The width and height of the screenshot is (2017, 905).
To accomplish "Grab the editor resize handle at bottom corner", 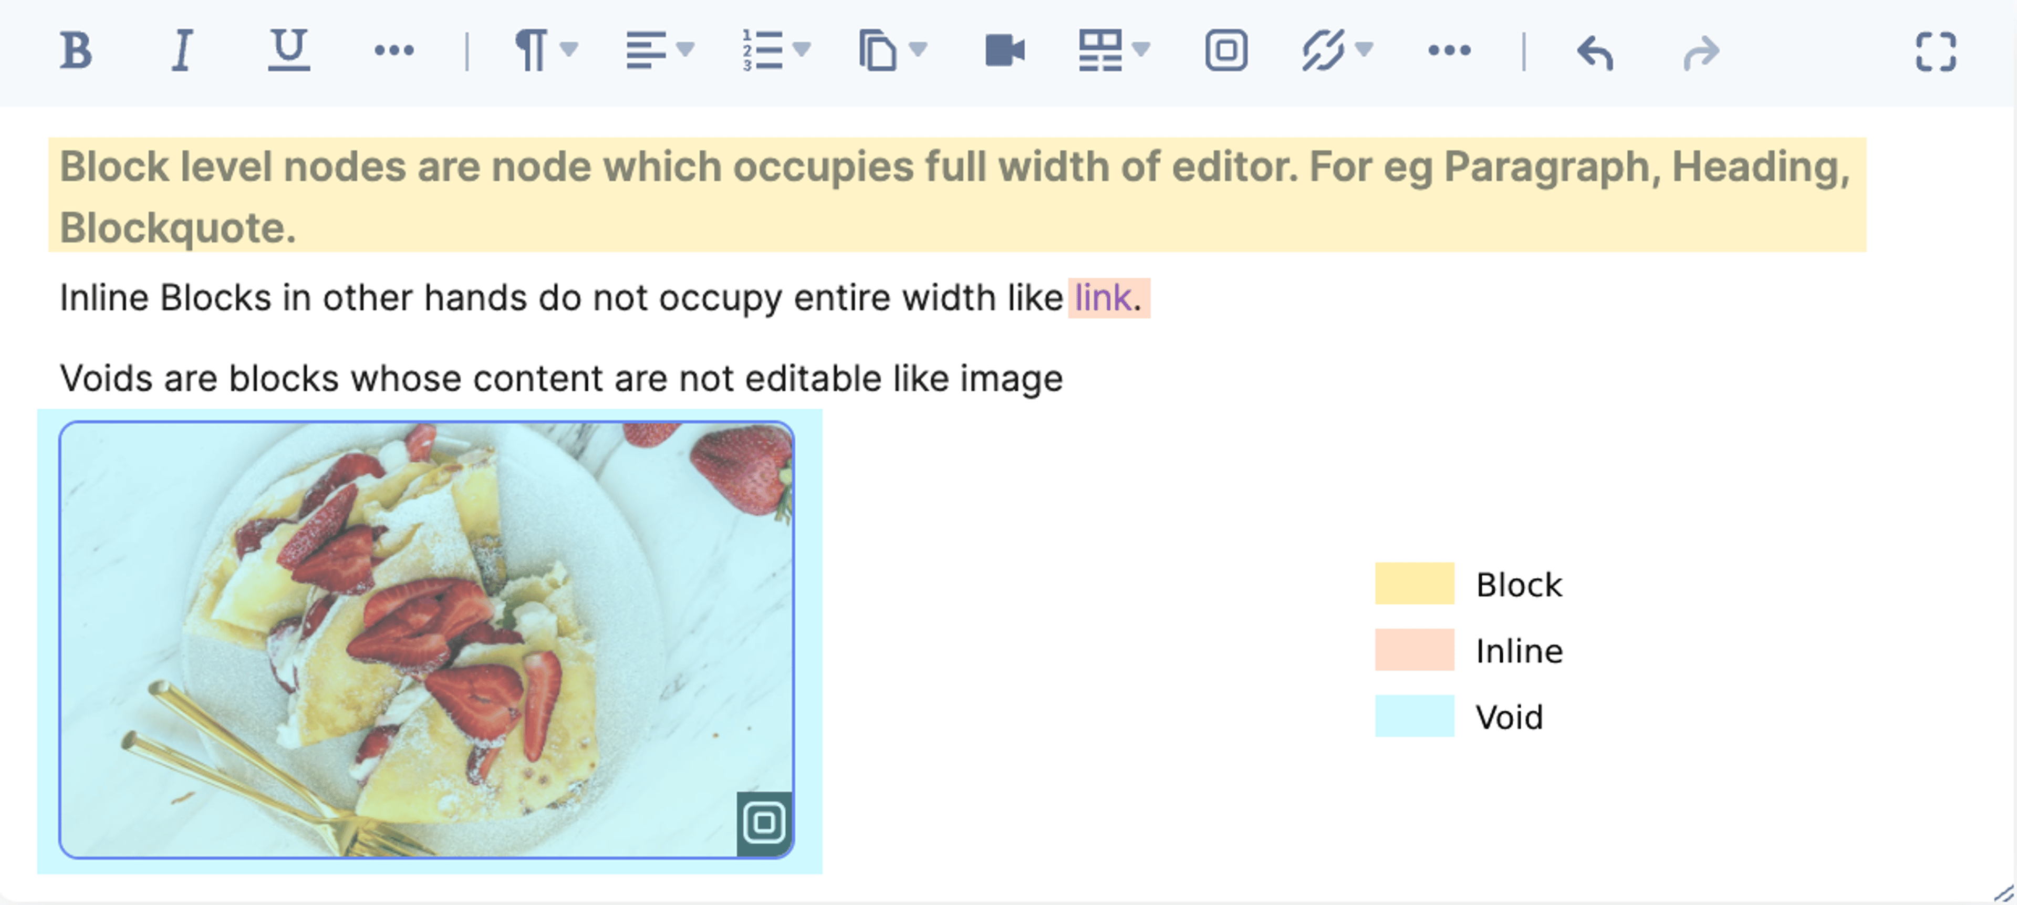I will pos(2003,893).
